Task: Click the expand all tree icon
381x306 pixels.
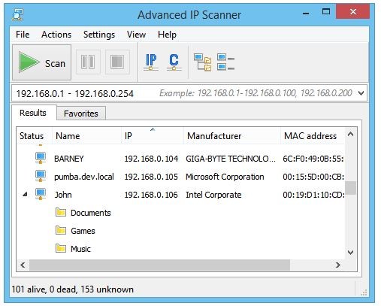Action: [202, 62]
